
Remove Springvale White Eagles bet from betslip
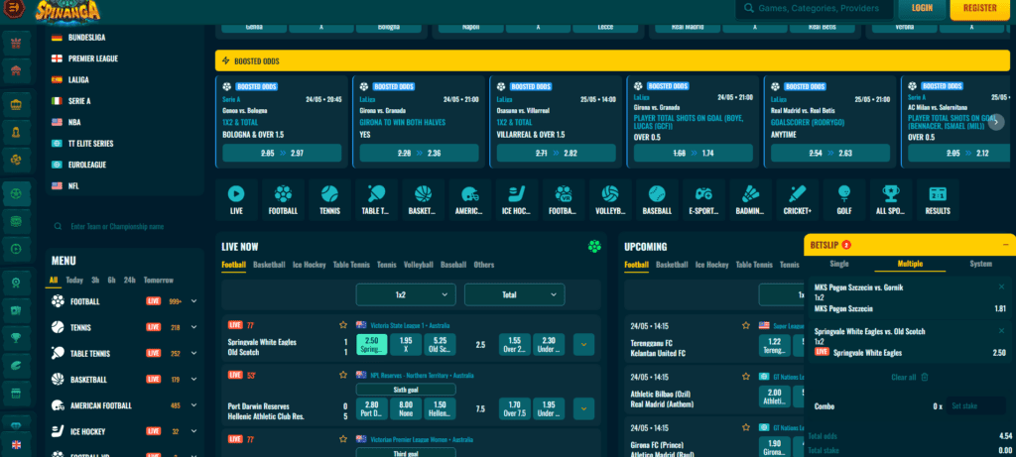tap(1001, 331)
